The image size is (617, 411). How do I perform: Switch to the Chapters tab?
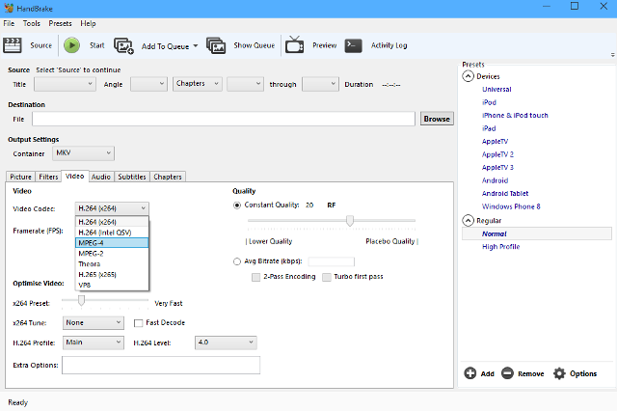(168, 177)
